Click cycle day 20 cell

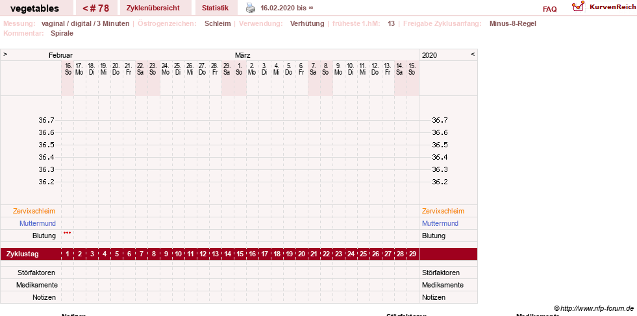(x=301, y=254)
